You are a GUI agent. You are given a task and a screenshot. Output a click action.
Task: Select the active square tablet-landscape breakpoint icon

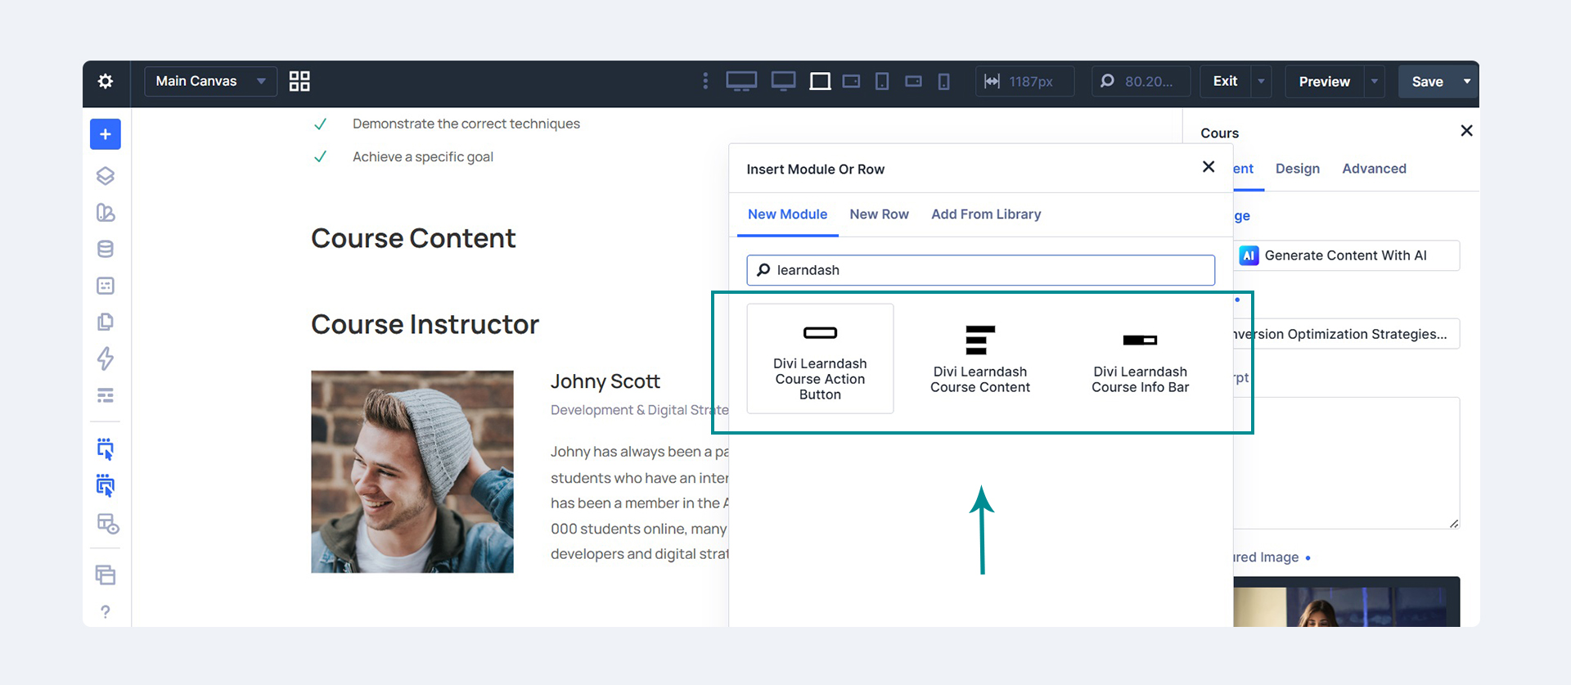coord(820,81)
